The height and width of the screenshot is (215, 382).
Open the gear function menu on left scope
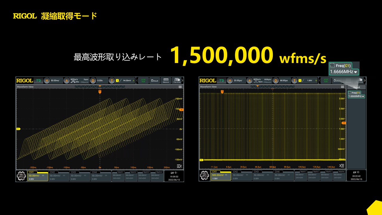(x=21, y=176)
